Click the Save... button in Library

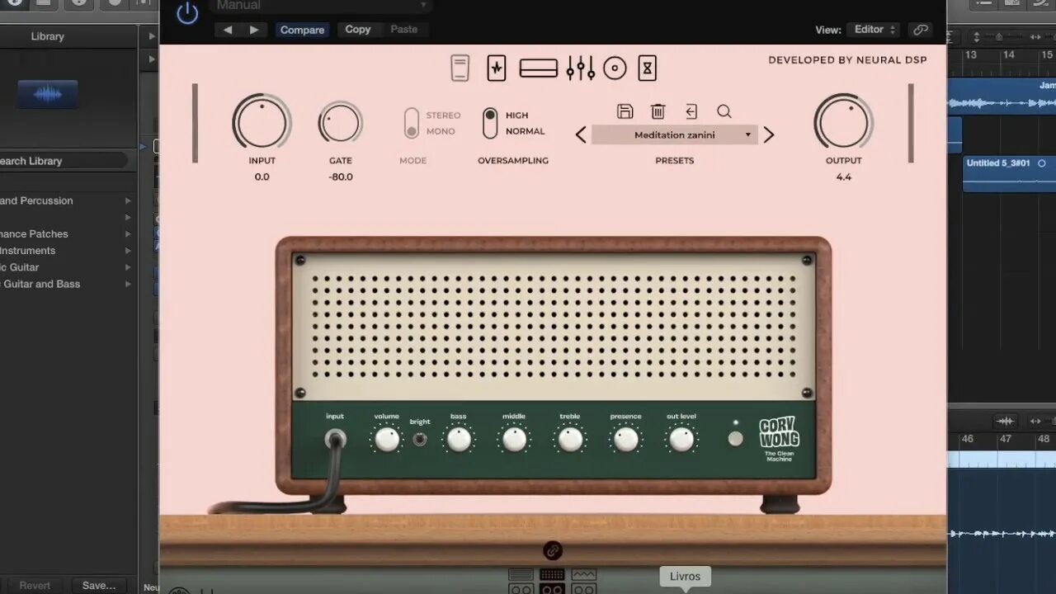99,585
